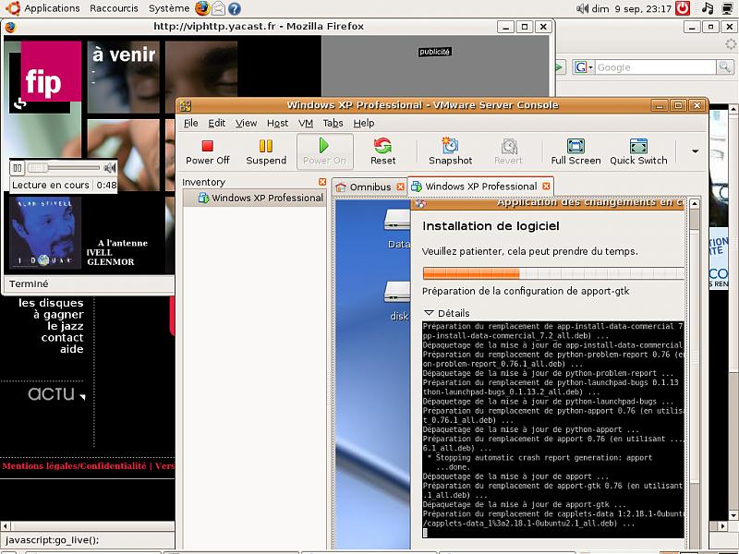Expand the actu section arrow
739x554 pixels.
point(82,397)
